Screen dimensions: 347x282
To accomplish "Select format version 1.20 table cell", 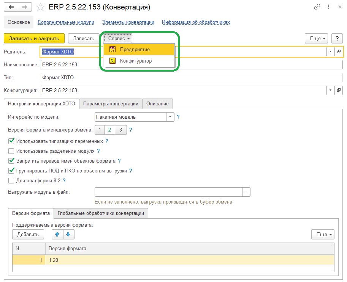I will click(190, 260).
